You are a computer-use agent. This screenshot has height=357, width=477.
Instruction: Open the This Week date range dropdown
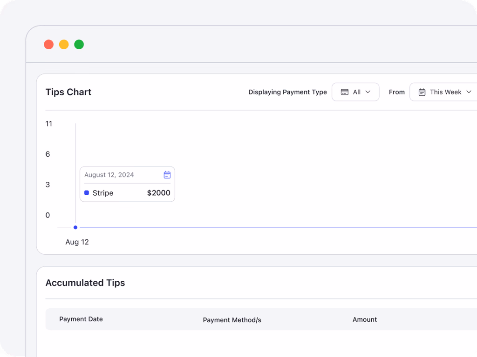point(445,92)
